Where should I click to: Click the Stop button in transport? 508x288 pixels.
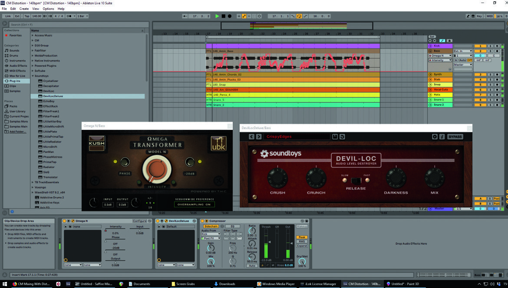(x=224, y=16)
